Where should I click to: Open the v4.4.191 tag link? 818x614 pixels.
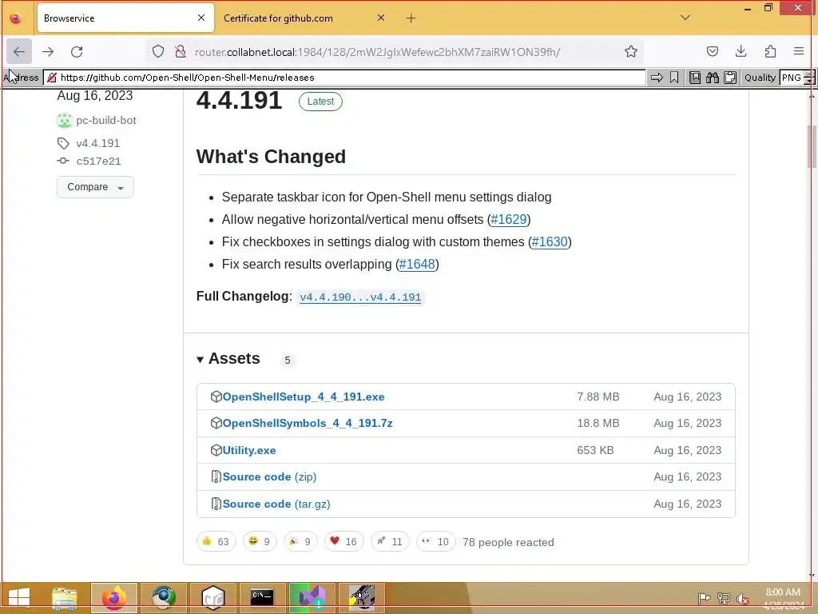[x=97, y=143]
